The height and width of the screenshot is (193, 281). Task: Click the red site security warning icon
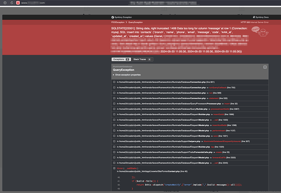click(17, 3)
